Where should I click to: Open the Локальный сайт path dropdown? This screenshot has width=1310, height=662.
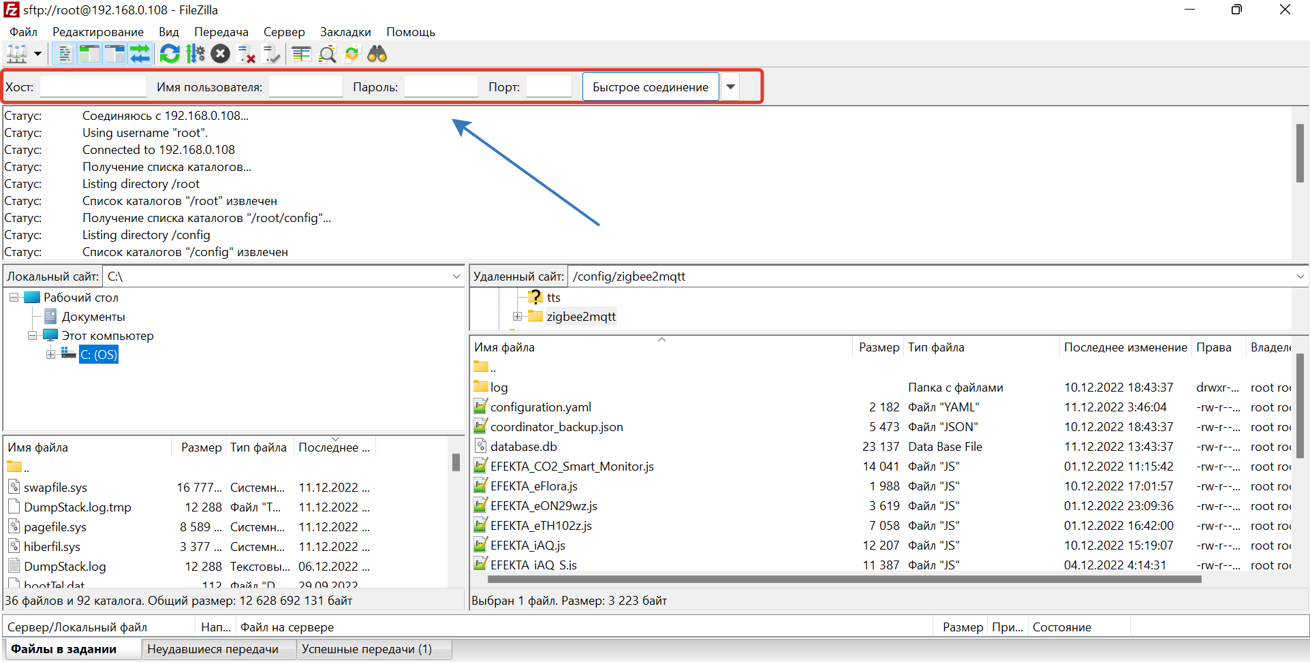point(456,277)
